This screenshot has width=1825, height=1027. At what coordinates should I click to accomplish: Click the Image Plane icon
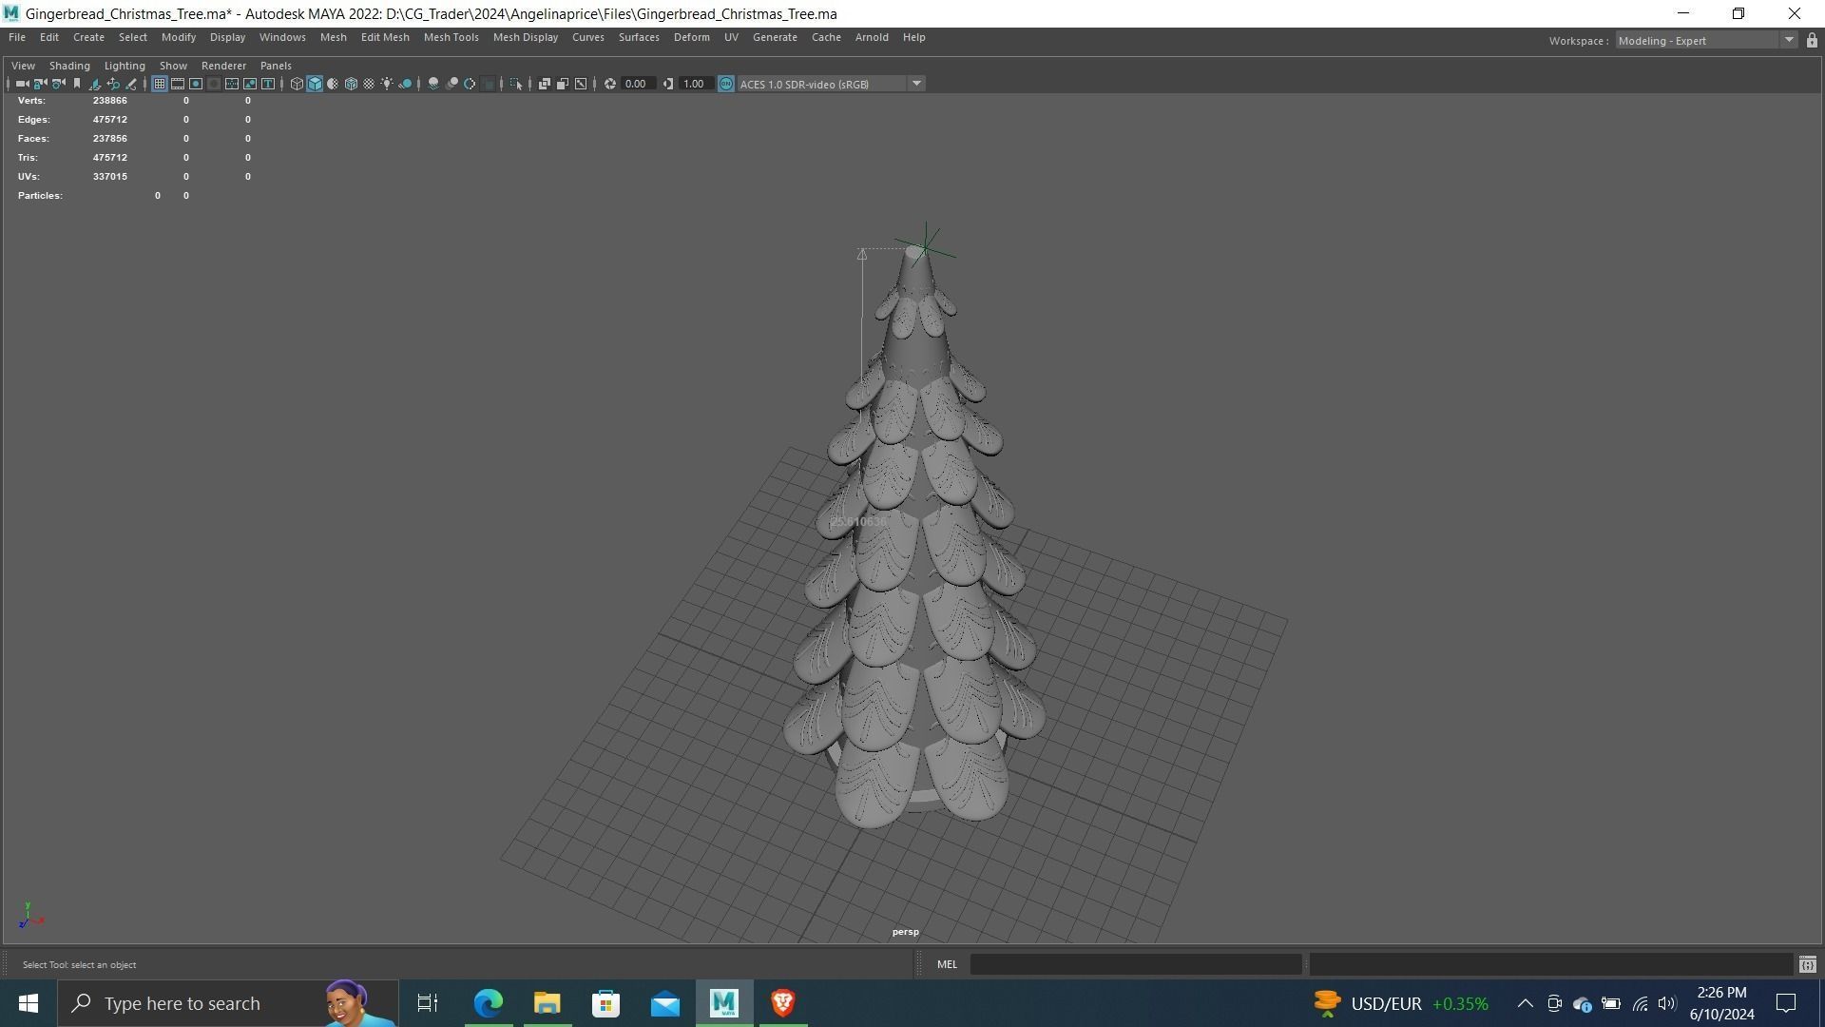pos(95,84)
